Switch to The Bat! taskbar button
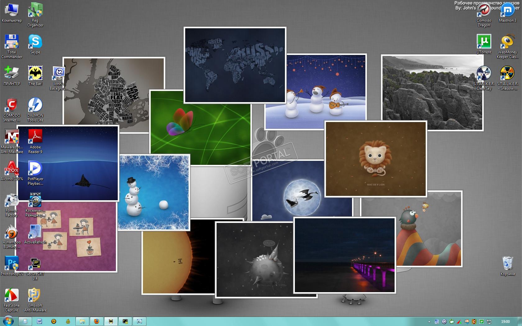522x326 pixels. [111, 321]
